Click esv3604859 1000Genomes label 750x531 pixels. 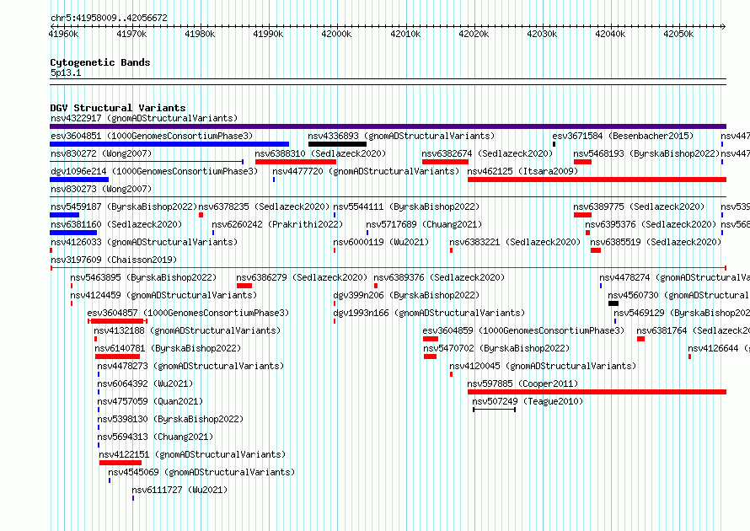(523, 330)
